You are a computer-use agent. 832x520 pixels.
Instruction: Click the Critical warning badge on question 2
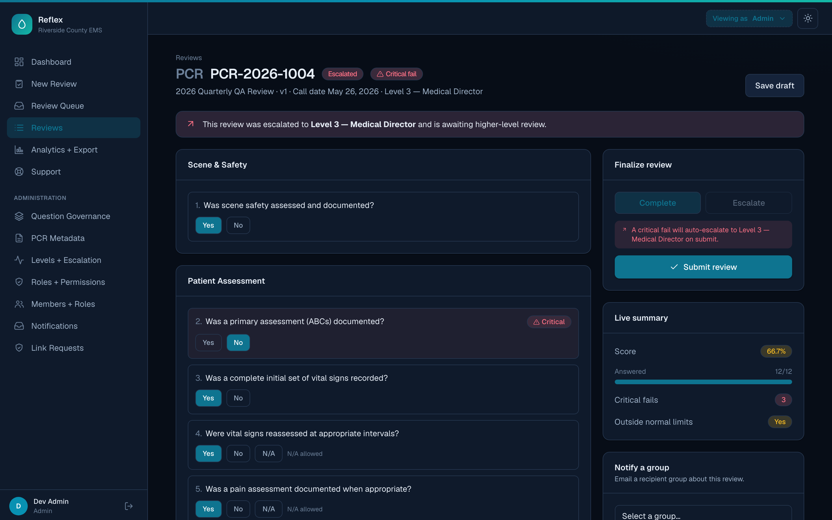coord(549,322)
